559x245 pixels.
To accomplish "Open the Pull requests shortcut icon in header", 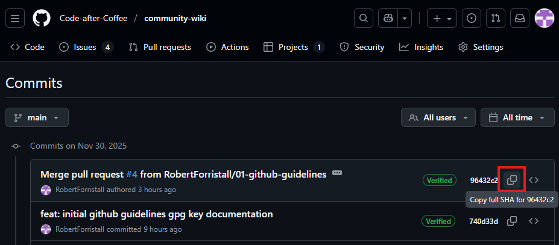I will pyautogui.click(x=496, y=18).
